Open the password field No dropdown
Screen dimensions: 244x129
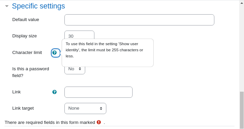(75, 70)
